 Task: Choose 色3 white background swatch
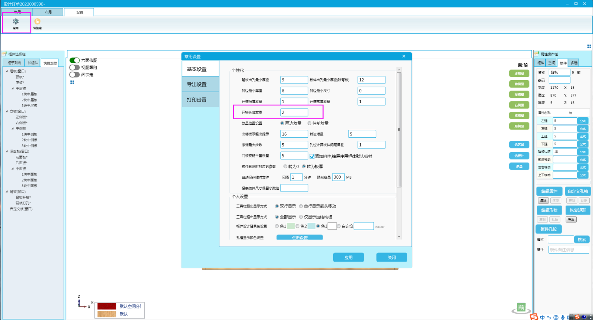(x=332, y=226)
